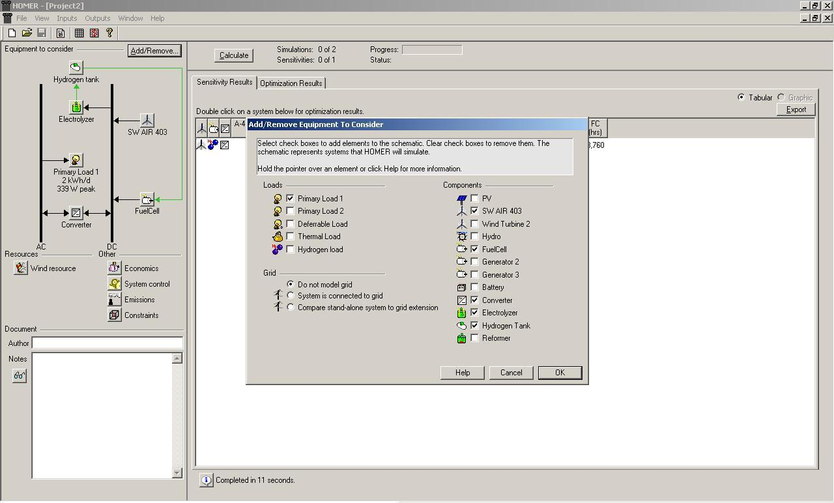Open the Window menu
834x503 pixels.
[130, 18]
